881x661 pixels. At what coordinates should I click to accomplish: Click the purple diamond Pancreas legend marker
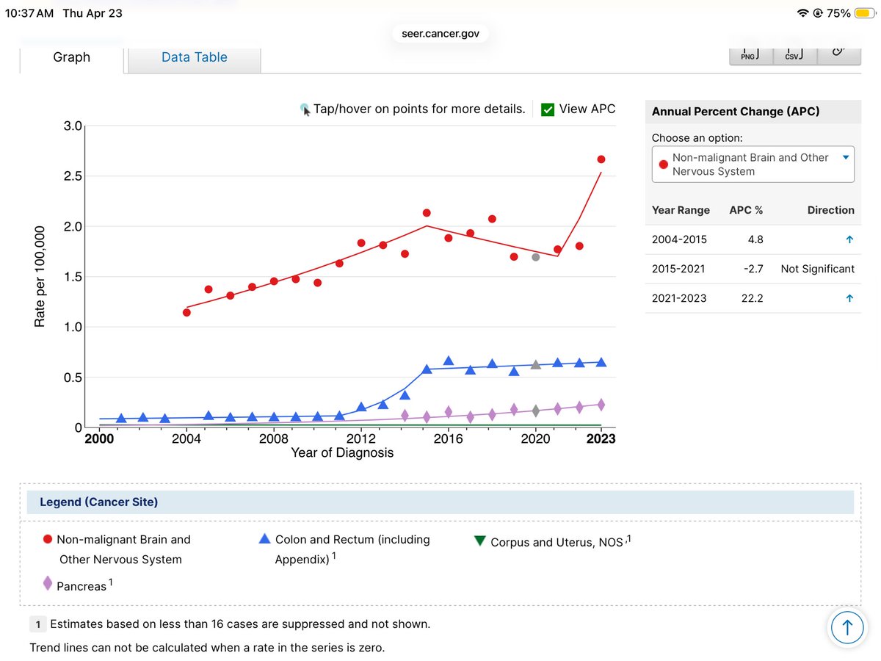point(48,584)
